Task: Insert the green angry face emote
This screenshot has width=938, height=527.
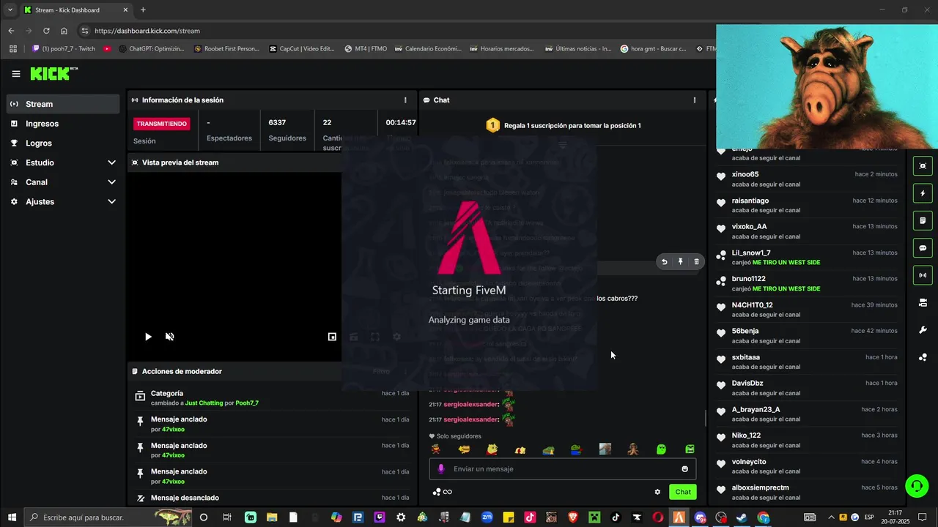Action: click(690, 449)
